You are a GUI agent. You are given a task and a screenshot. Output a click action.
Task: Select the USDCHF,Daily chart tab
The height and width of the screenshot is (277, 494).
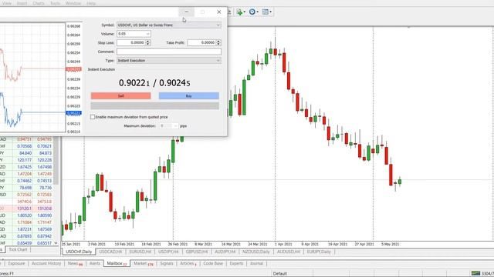click(x=79, y=252)
